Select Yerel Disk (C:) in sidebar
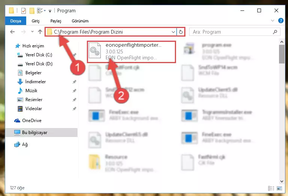This screenshot has width=288, height=196. [x=39, y=55]
